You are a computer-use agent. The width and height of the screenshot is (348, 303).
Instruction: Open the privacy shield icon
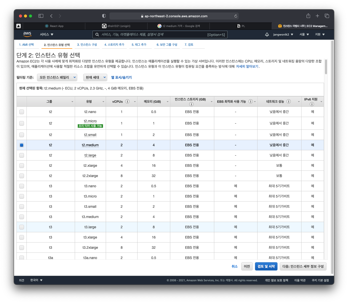(104, 16)
